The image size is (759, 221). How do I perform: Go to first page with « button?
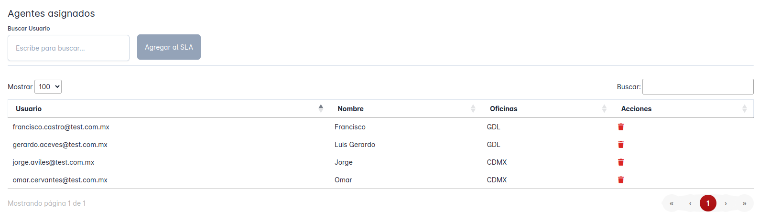pyautogui.click(x=672, y=203)
